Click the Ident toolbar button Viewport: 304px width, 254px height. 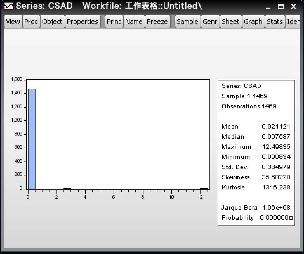tap(293, 22)
